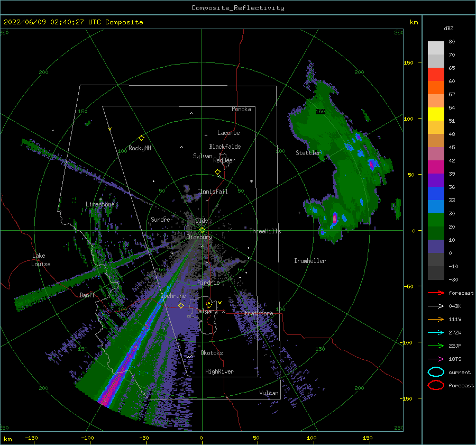
Task: Click the cyan current oval legend icon
Action: 436,372
